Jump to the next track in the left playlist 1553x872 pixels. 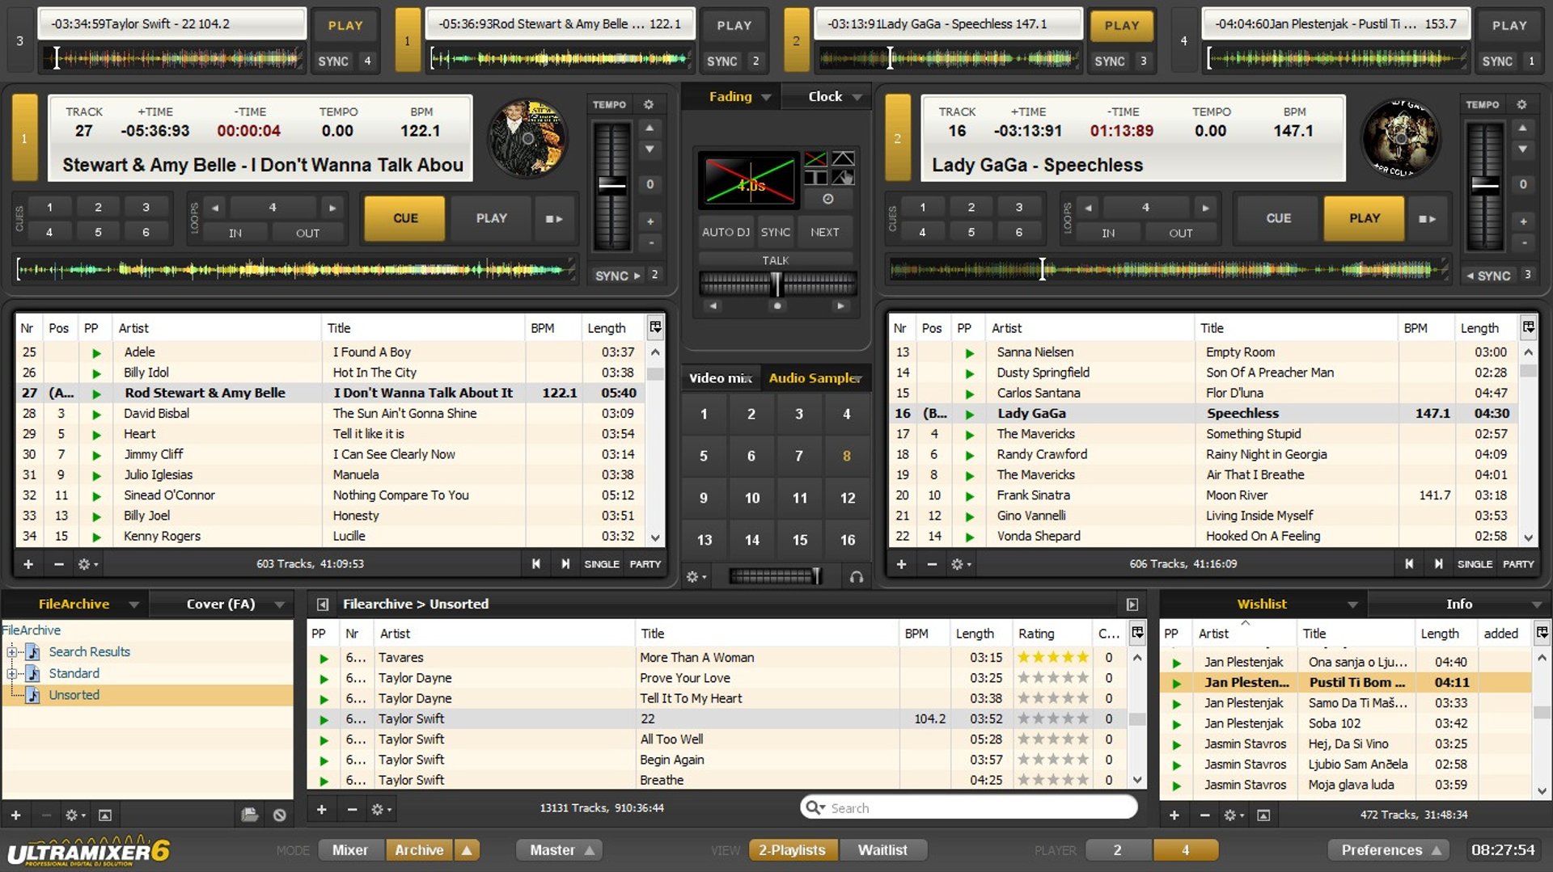pos(565,564)
